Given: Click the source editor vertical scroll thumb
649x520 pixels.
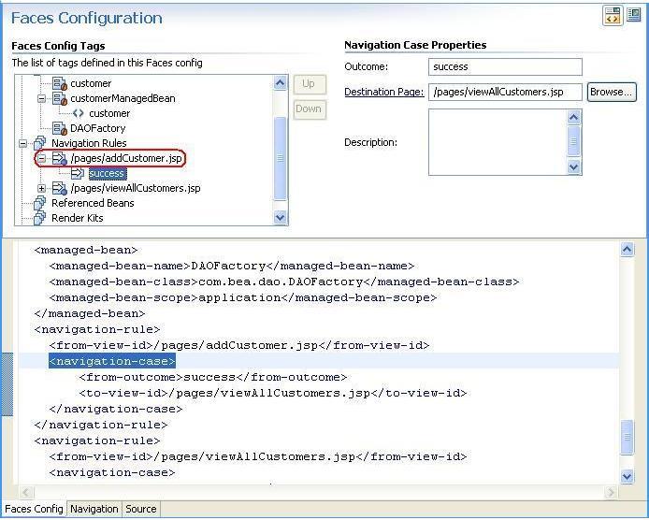Looking at the screenshot, I should point(627,437).
